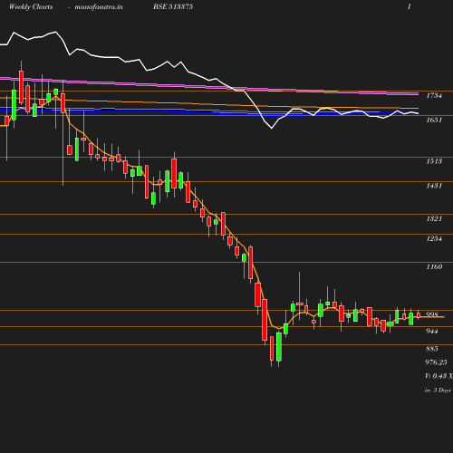Click the 998 price level label
This screenshot has width=453, height=453.
[432, 314]
